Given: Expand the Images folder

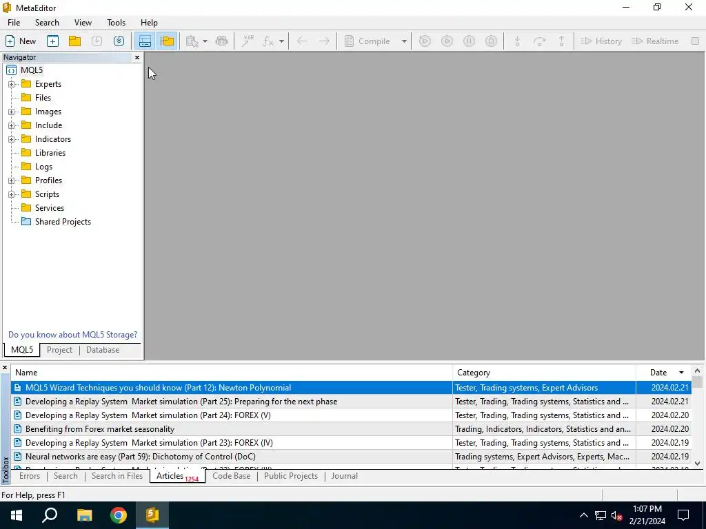Looking at the screenshot, I should tap(11, 112).
